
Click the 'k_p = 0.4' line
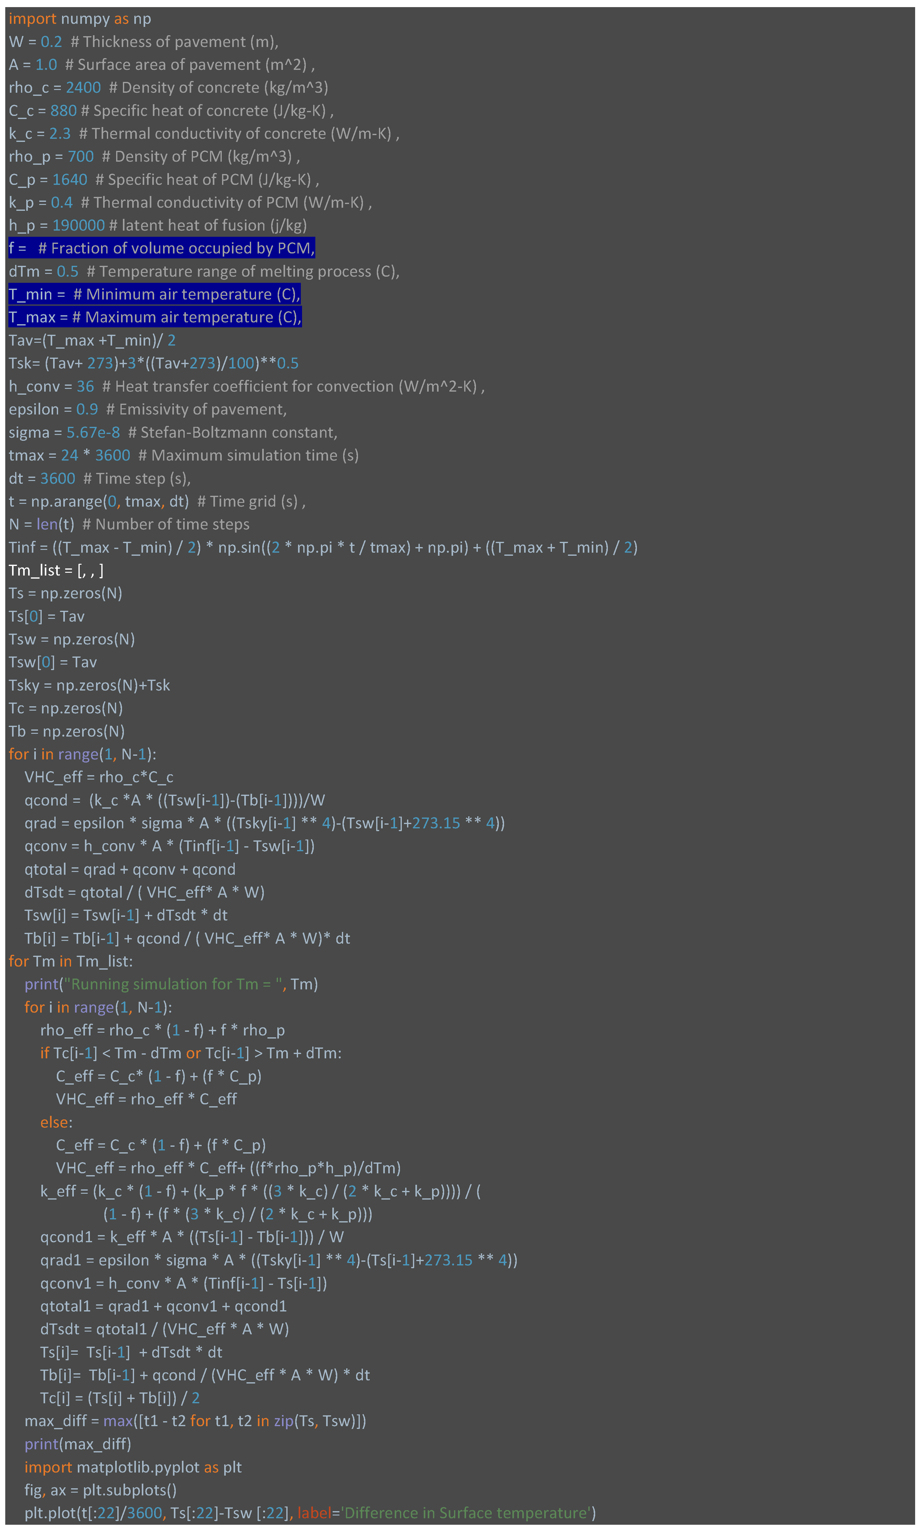pos(190,202)
